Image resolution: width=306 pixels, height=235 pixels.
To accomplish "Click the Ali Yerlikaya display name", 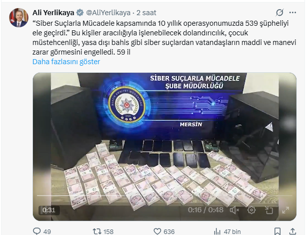I will pyautogui.click(x=53, y=13).
